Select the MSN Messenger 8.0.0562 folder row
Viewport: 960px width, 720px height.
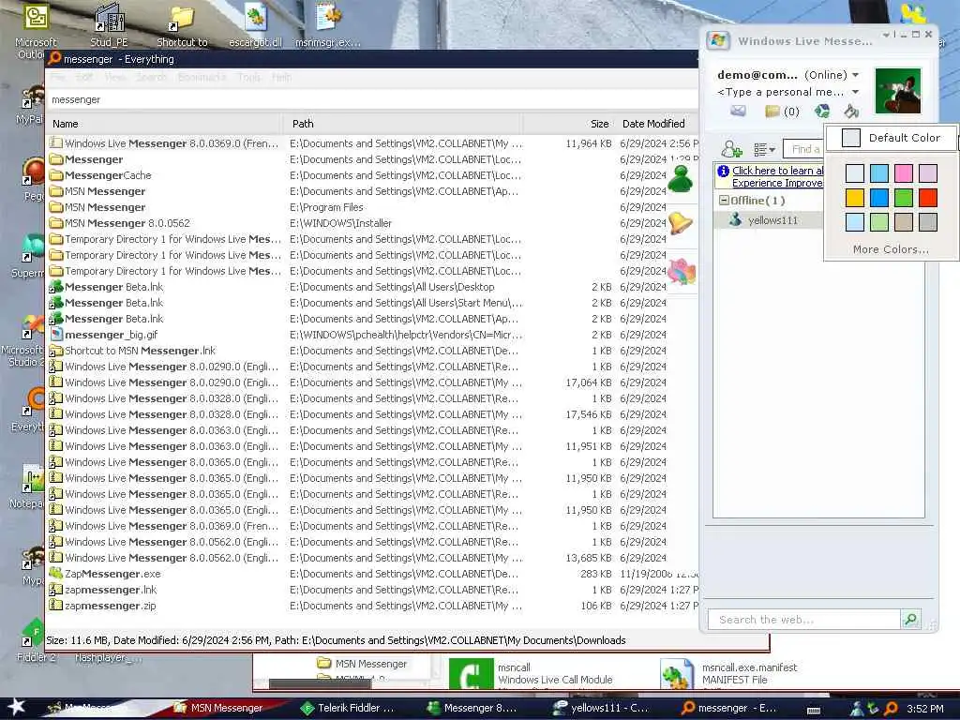(x=372, y=223)
